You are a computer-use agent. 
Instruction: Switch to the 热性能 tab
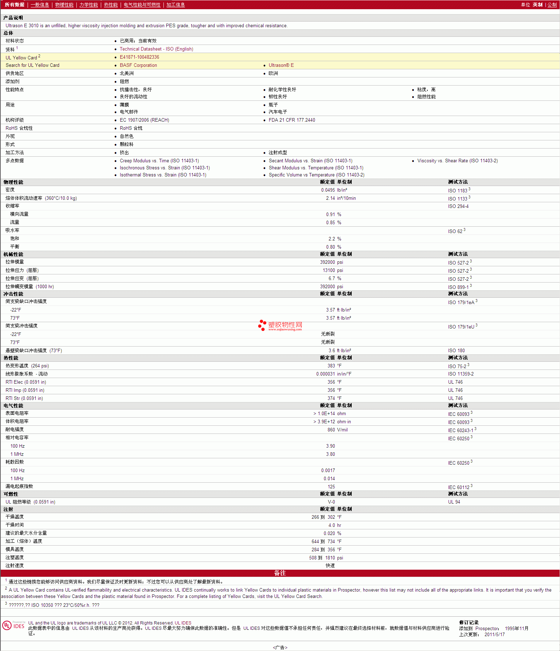(111, 5)
